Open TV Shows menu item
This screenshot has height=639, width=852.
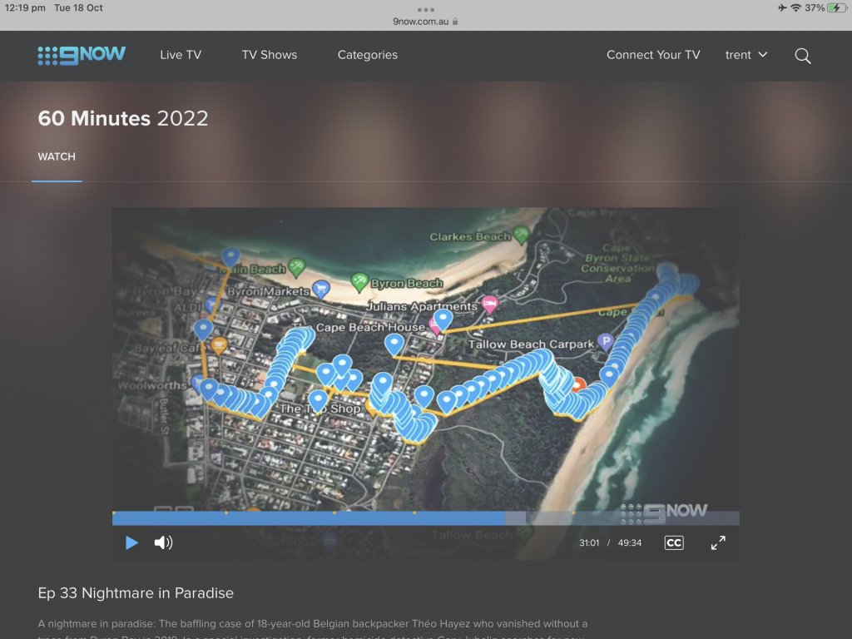click(x=269, y=55)
